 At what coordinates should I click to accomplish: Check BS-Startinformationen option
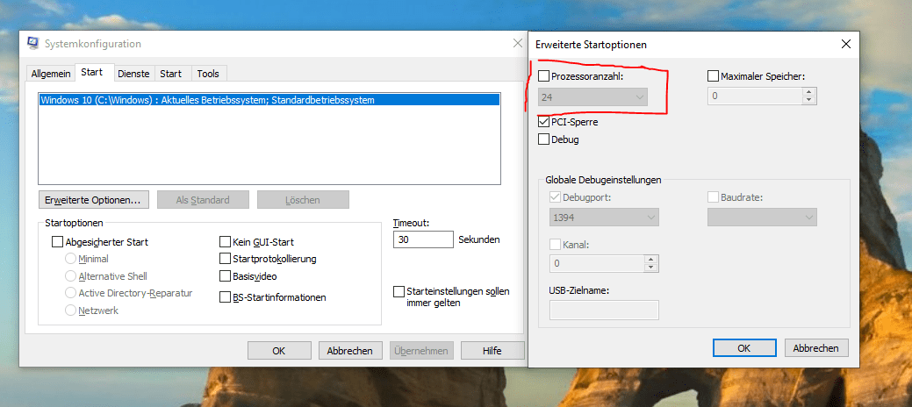(x=225, y=297)
